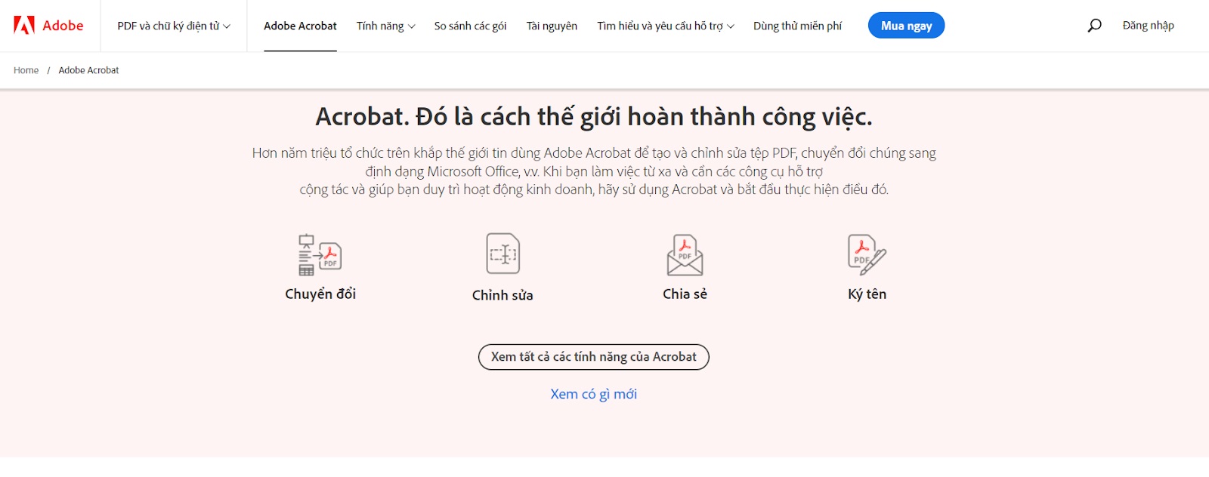The image size is (1209, 477).
Task: Select the Chia sẻ share PDF envelope icon
Action: coord(685,255)
